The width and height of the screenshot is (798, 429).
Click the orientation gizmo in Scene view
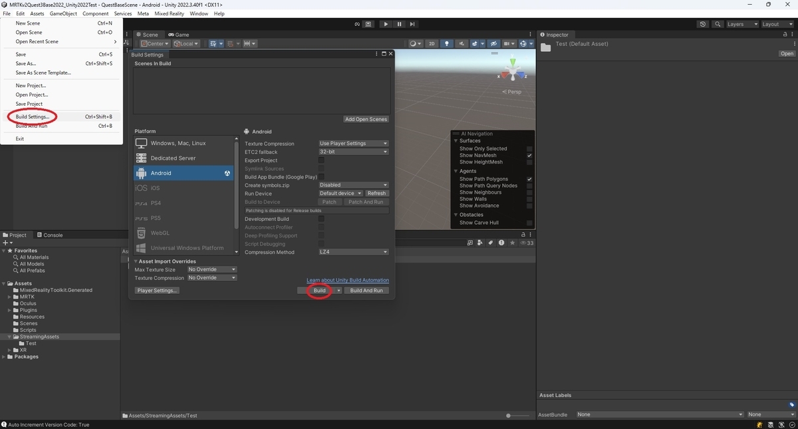[x=512, y=71]
